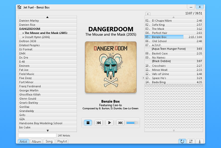Select artist Fat Joe

point(47,70)
